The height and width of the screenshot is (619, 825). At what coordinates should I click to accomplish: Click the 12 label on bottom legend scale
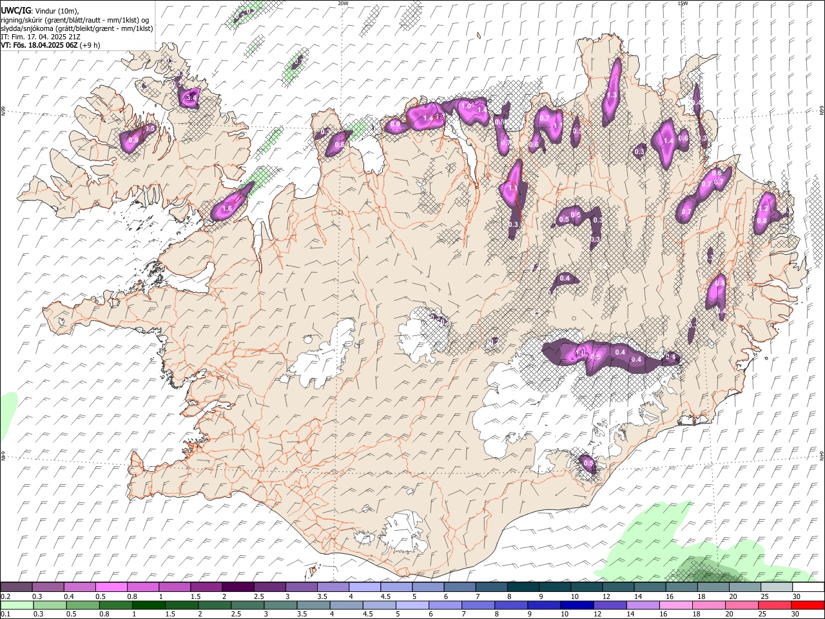[597, 614]
